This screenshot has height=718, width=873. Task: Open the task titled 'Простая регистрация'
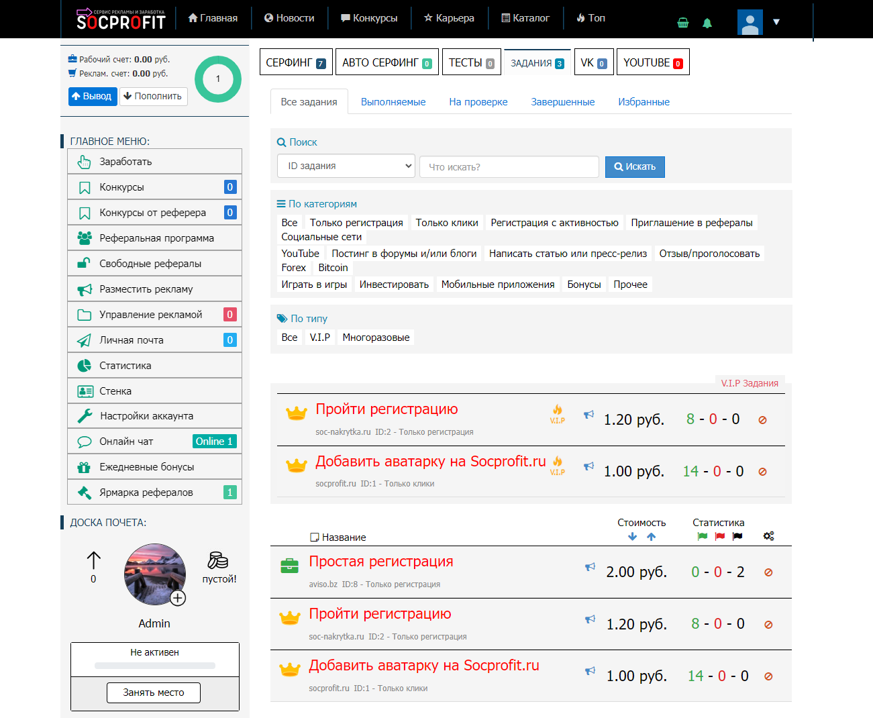pos(381,562)
